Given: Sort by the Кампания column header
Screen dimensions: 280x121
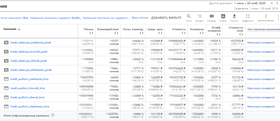Looking at the screenshot, I should click(x=12, y=29).
